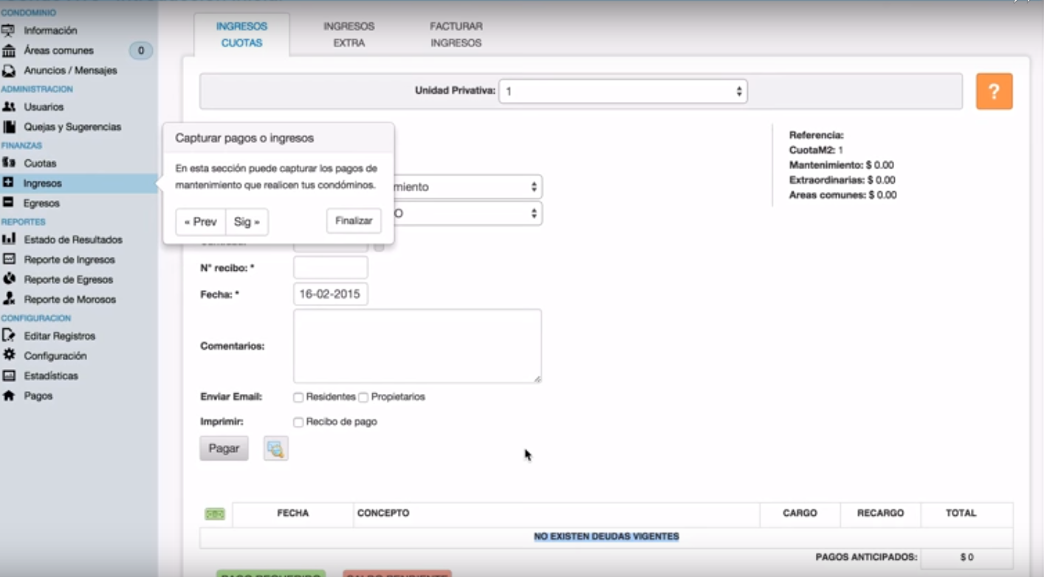Viewport: 1044px width, 577px height.
Task: Enable the Residentes email checkbox
Action: pyautogui.click(x=298, y=398)
